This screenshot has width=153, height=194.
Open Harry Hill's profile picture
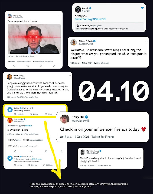tap(65, 119)
